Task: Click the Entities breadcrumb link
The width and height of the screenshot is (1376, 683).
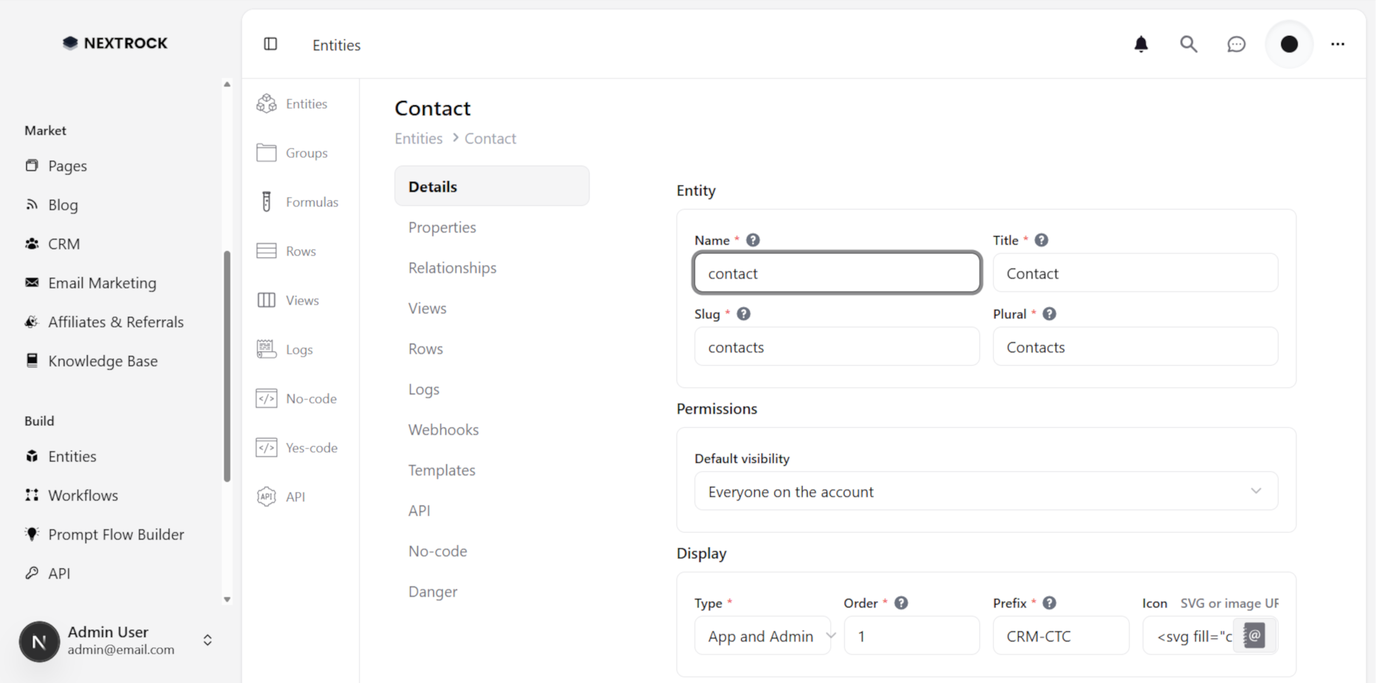Action: [x=418, y=139]
